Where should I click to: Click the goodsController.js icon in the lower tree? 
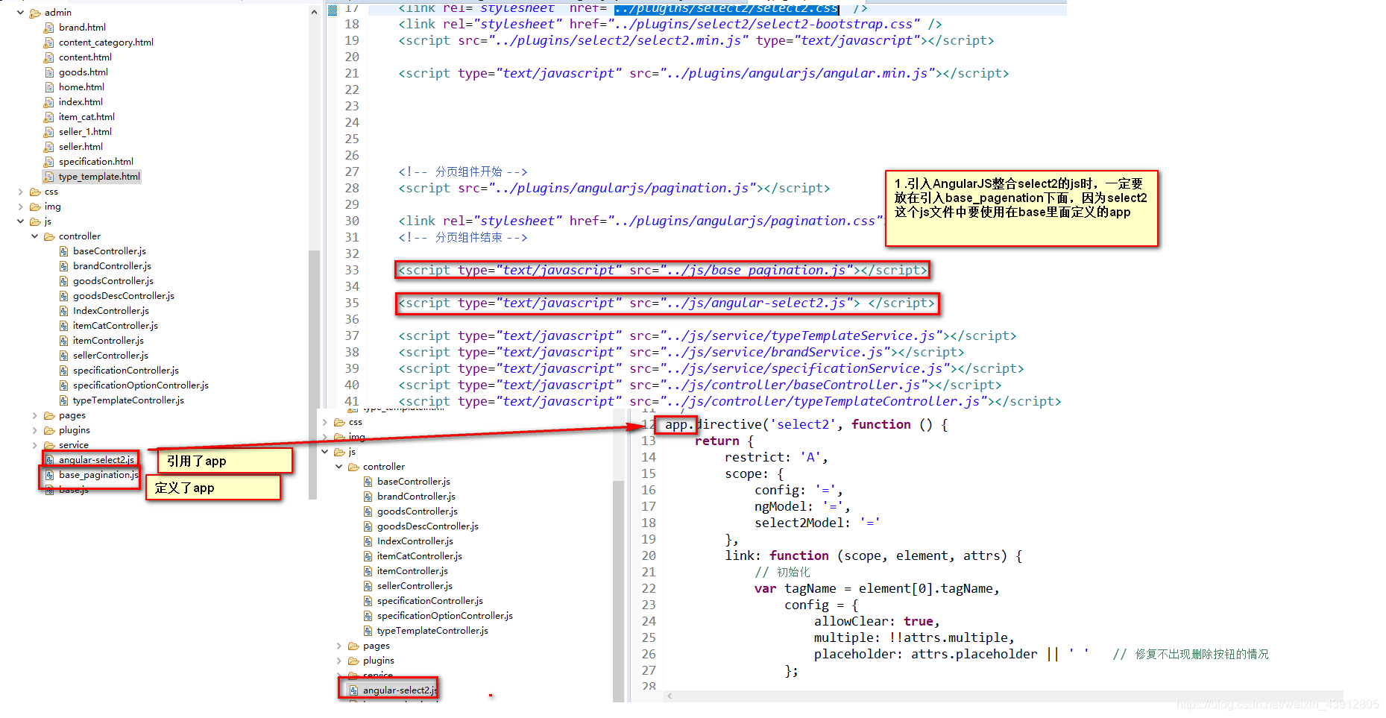coord(368,511)
